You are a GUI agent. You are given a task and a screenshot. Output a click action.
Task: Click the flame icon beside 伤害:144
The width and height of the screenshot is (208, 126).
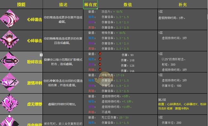click(100, 69)
